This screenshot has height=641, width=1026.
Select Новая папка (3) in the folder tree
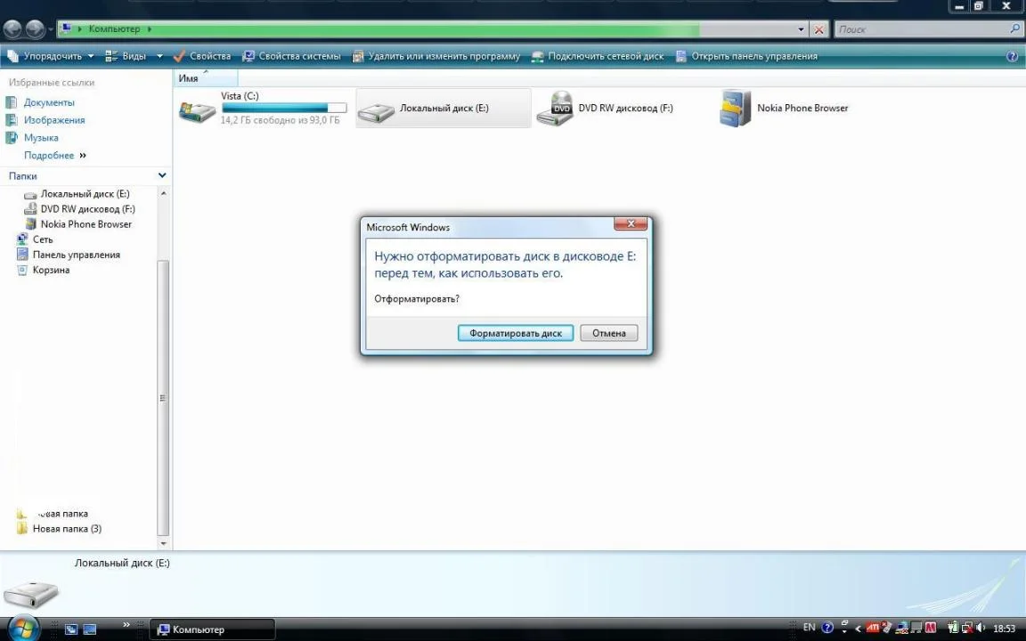[x=67, y=529]
